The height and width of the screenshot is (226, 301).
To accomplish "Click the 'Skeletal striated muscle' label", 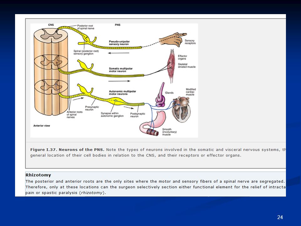I will pyautogui.click(x=187, y=66).
